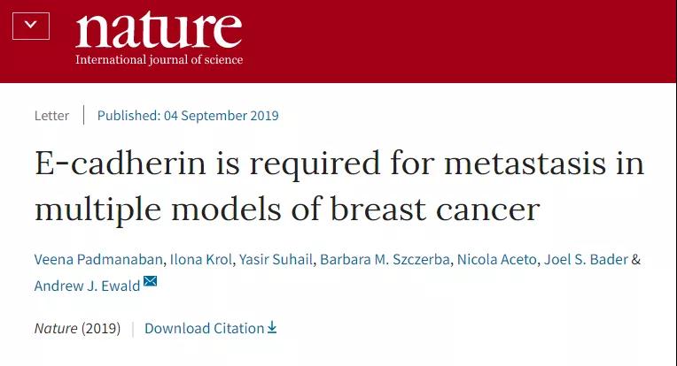Screen dimensions: 677x366
Task: Open the Download Citation link
Action: (x=204, y=328)
